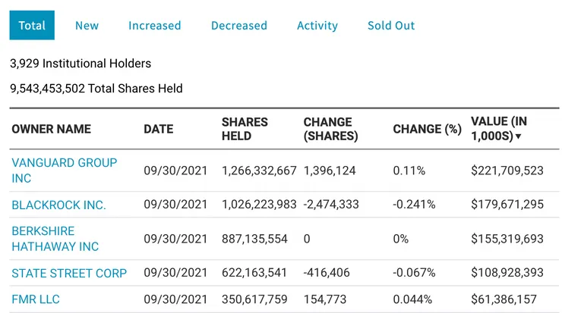The image size is (562, 313).
Task: Click Vanguard's value $221,709,523 cell
Action: (507, 171)
